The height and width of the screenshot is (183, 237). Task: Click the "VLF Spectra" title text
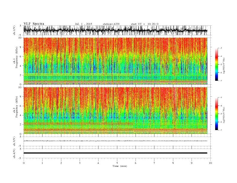pos(34,24)
